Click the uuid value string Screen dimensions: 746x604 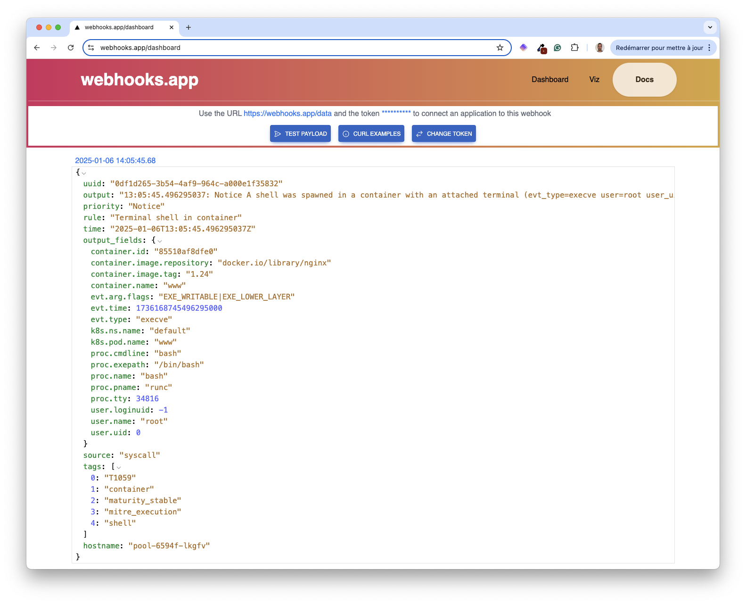[x=197, y=183]
